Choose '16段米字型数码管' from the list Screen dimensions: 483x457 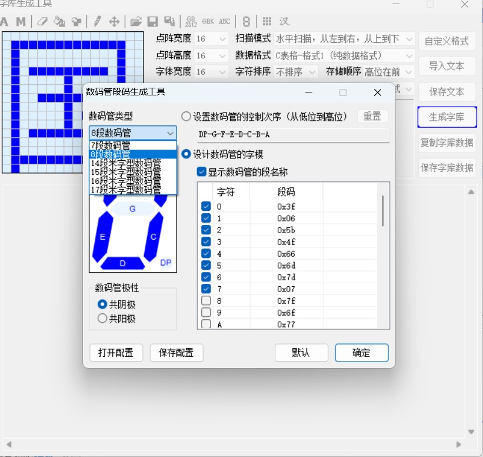[x=133, y=181]
